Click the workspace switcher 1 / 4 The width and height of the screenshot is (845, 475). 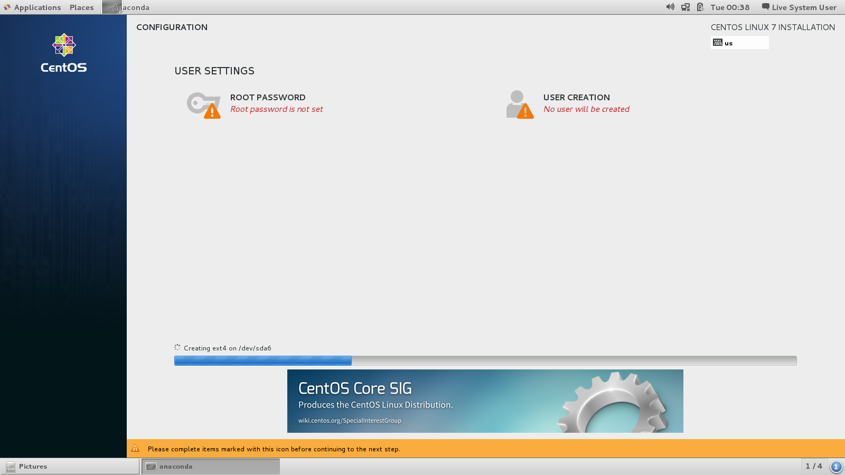[814, 466]
